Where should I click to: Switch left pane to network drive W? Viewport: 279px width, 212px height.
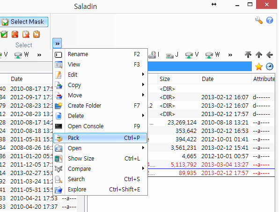coord(22,55)
